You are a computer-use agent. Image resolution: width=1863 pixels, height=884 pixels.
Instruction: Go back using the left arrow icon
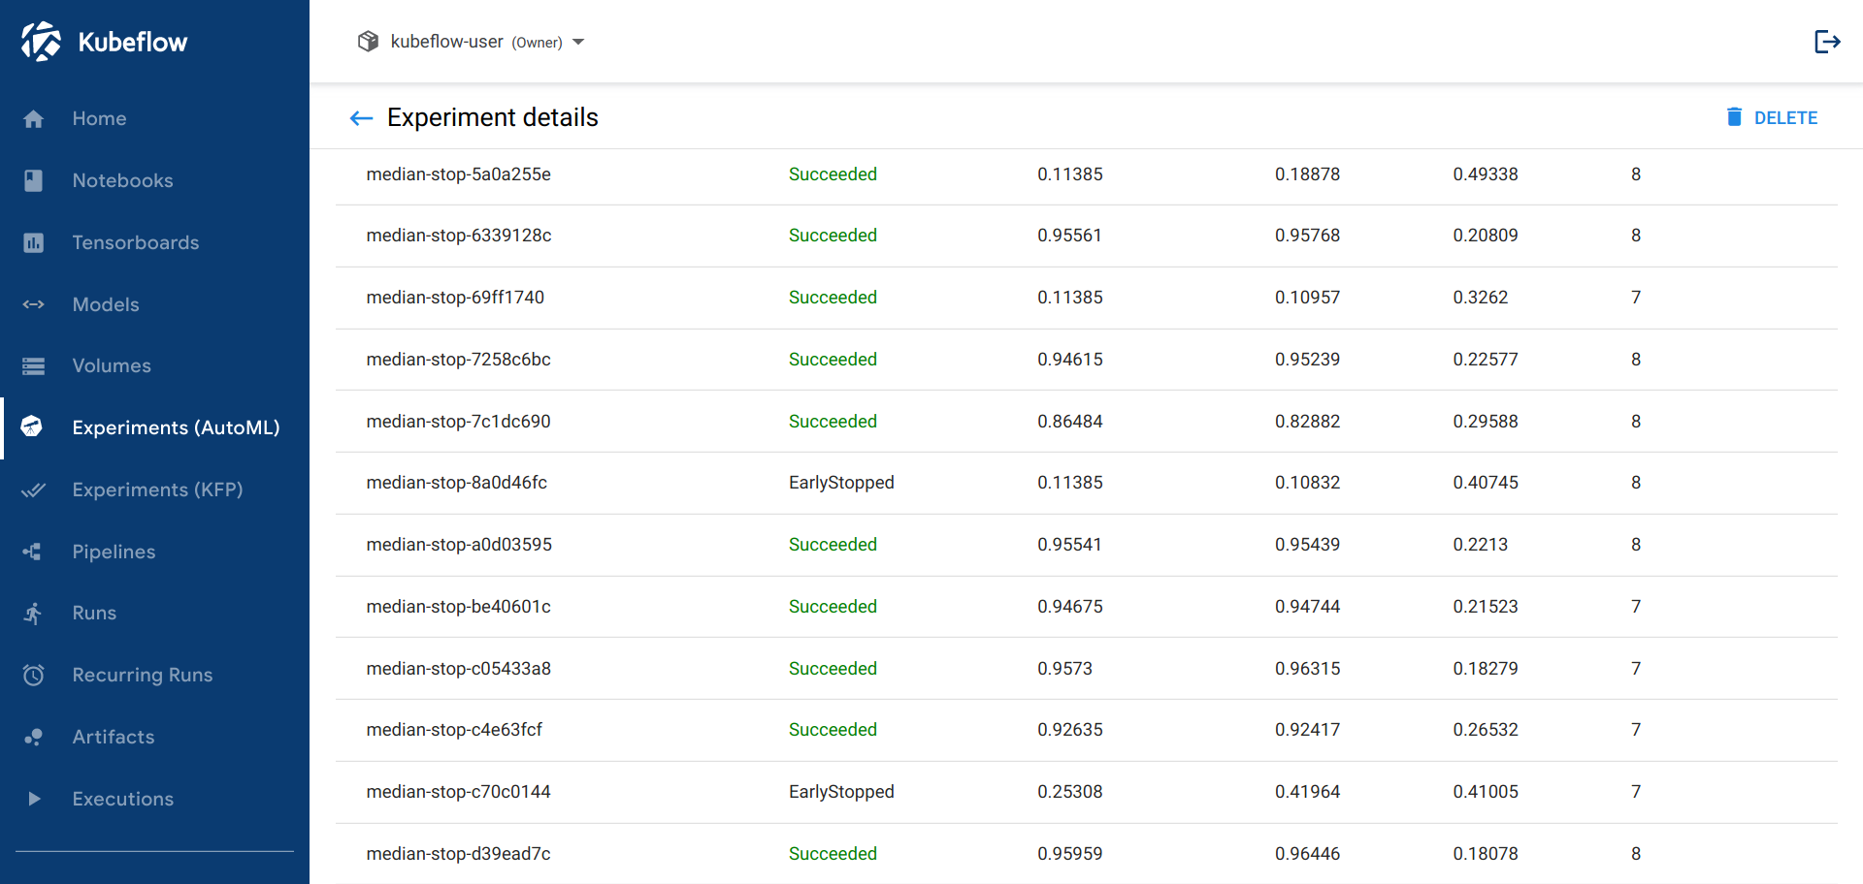(x=361, y=118)
